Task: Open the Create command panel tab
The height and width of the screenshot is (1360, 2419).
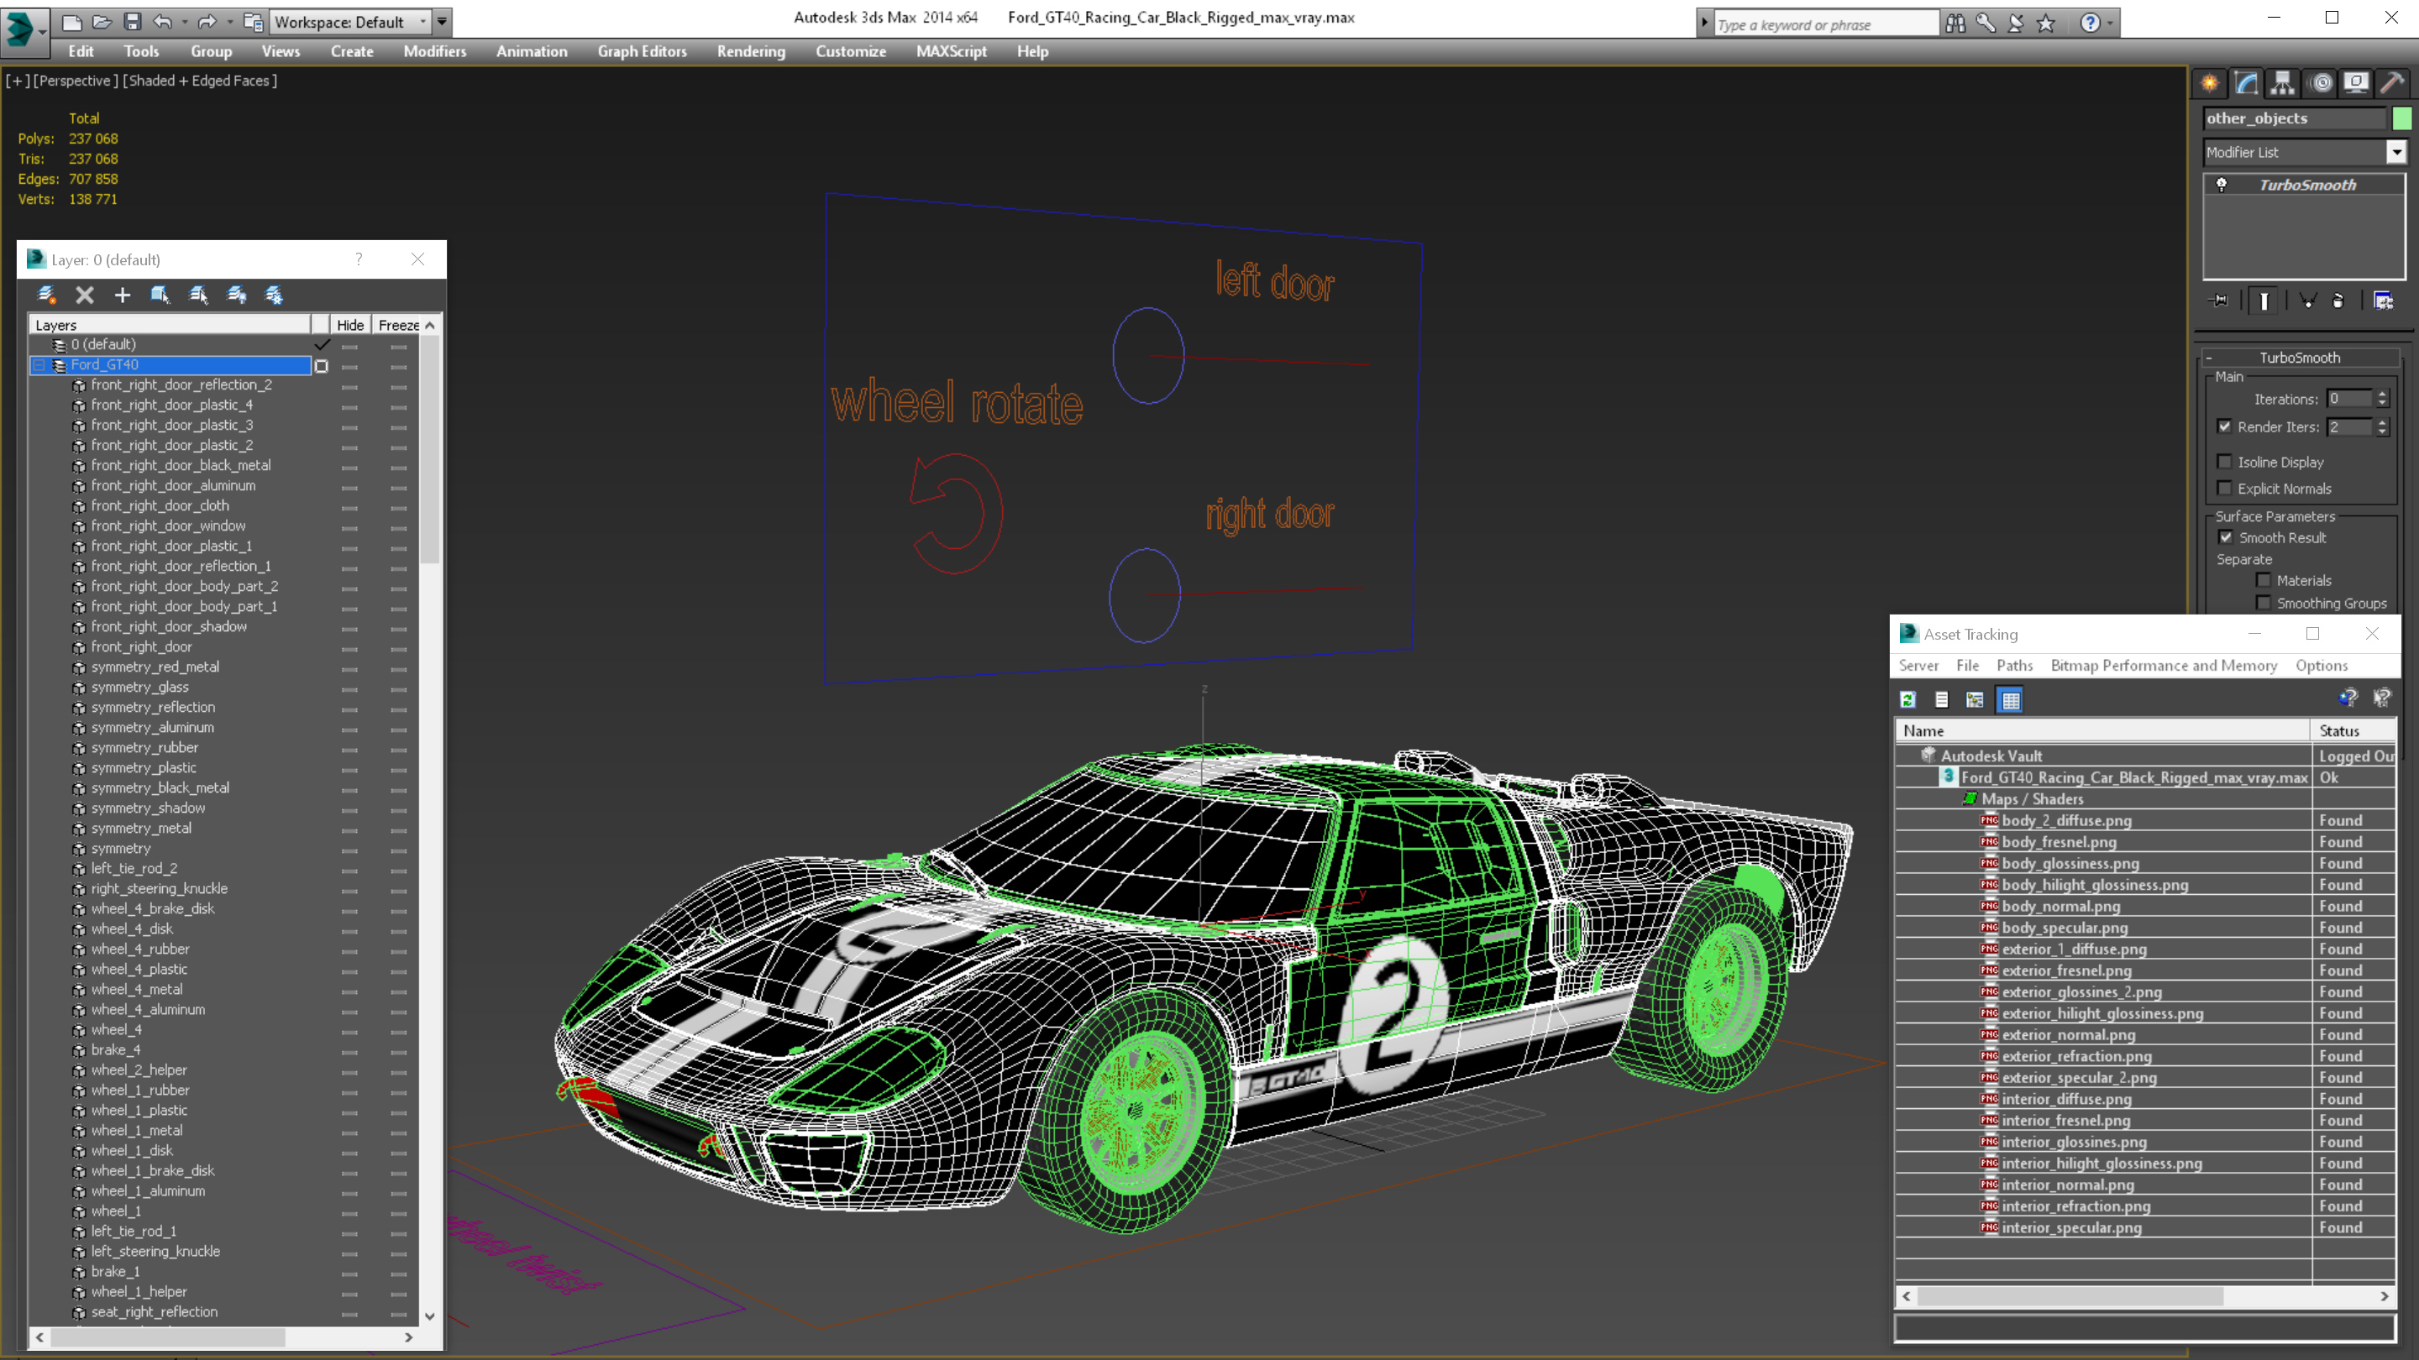Action: click(2210, 84)
